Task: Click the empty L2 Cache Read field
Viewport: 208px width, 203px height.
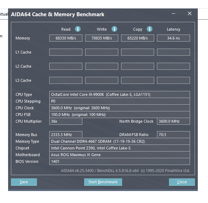Action: tap(66, 66)
